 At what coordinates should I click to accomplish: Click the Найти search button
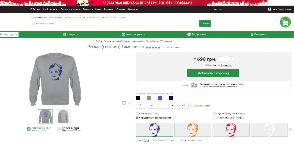(205, 23)
